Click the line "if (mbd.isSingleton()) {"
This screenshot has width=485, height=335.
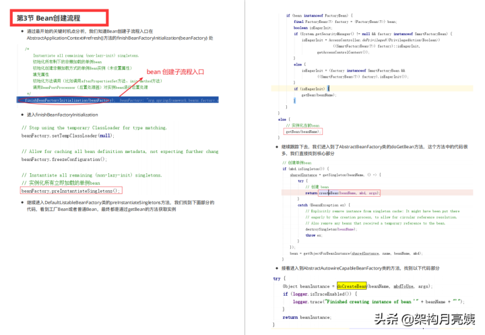pos(306,169)
